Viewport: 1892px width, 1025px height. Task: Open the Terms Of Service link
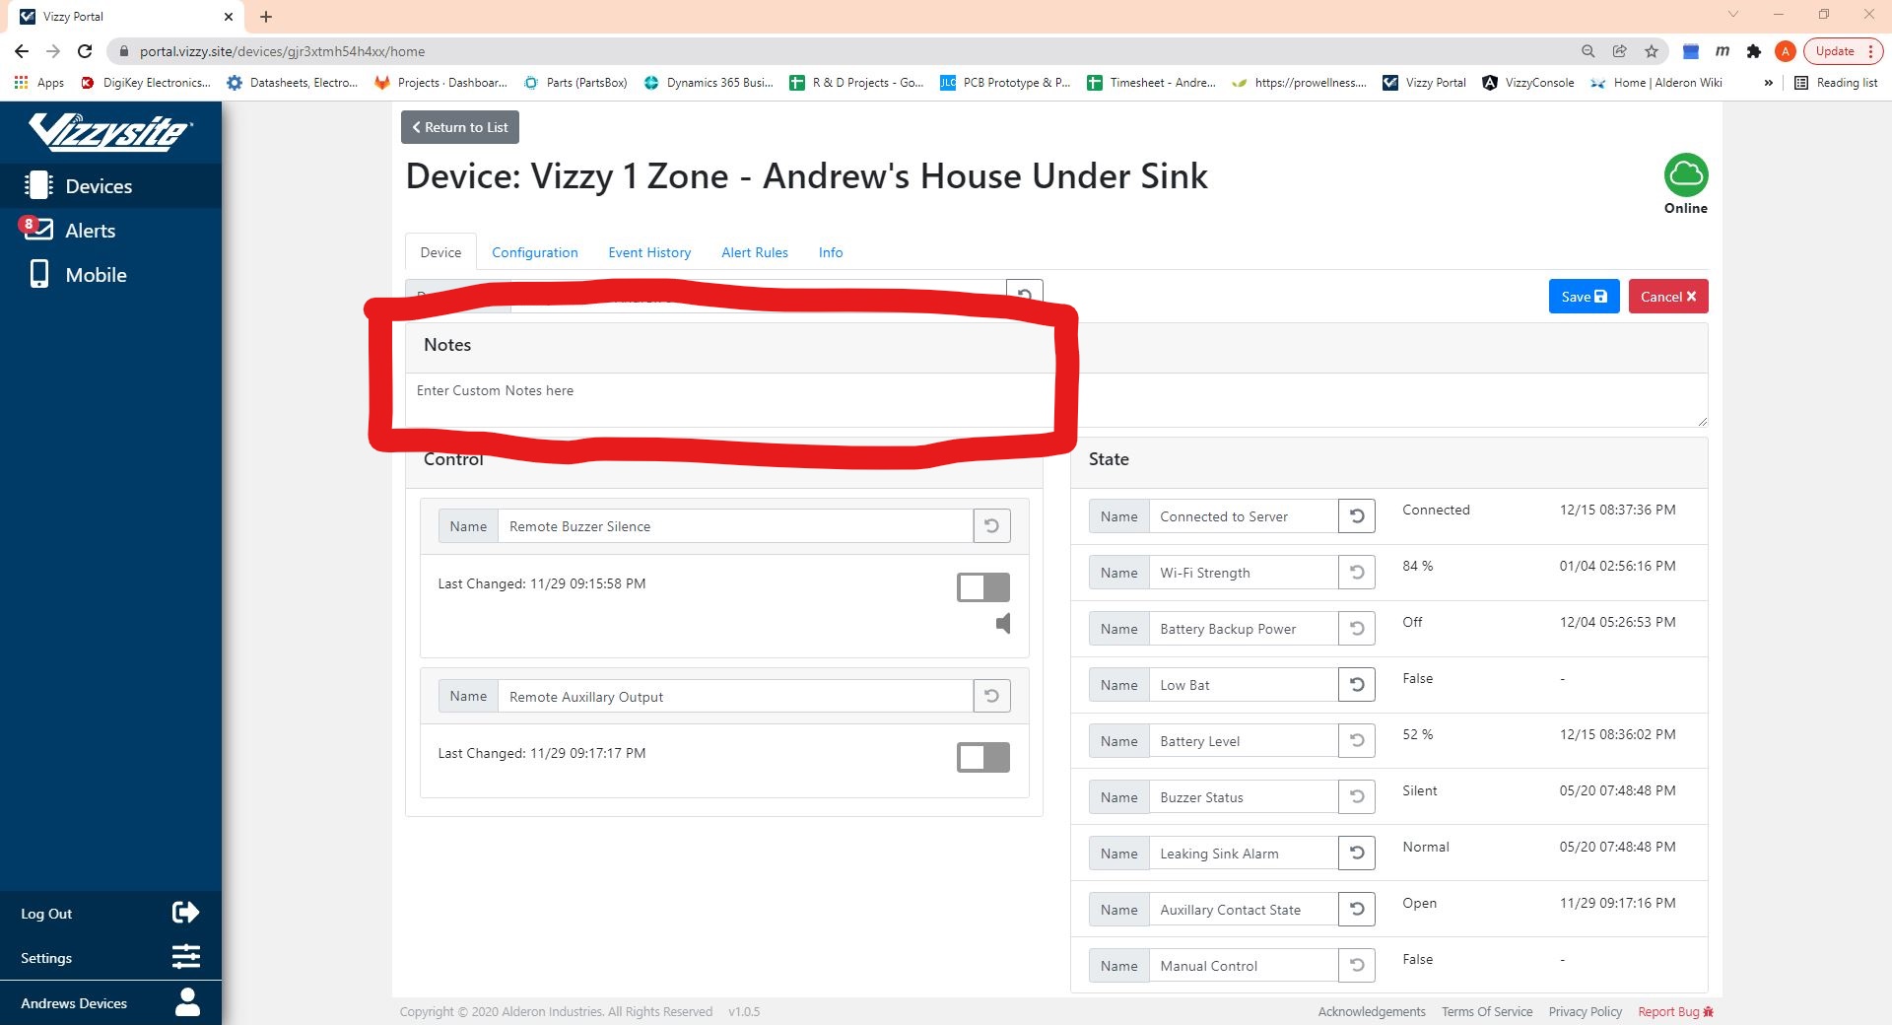tap(1487, 1011)
